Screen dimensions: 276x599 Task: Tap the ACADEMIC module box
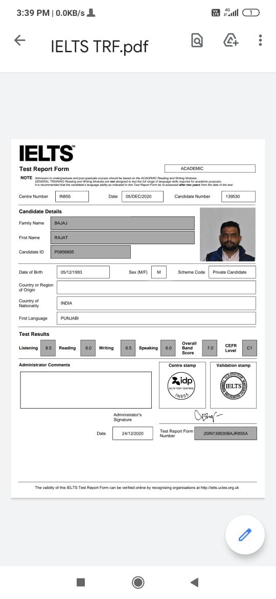210,168
